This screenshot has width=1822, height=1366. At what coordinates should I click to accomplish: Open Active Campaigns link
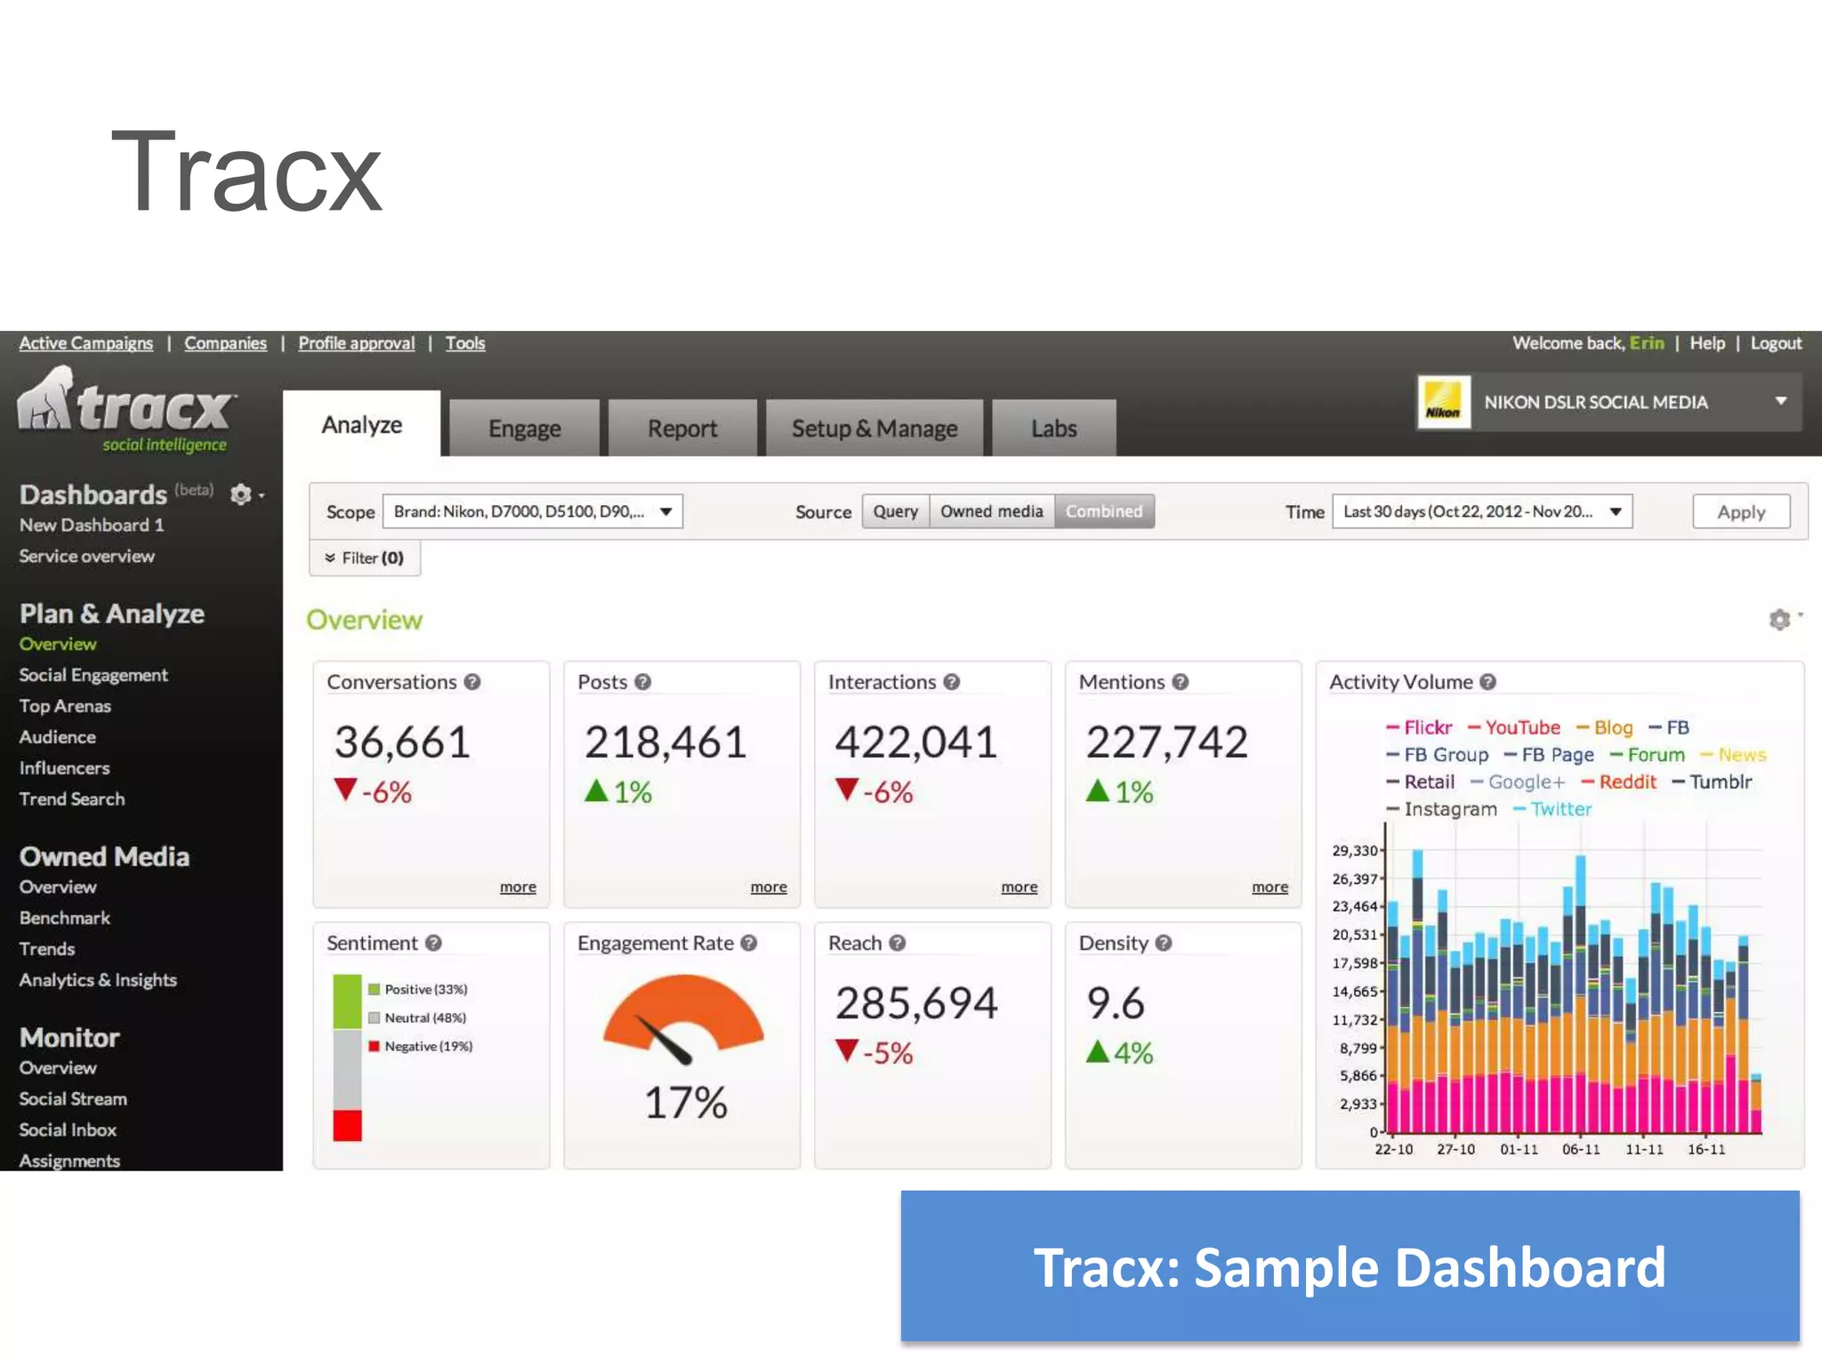point(86,343)
